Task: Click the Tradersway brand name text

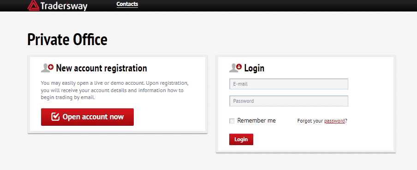Action: pyautogui.click(x=64, y=6)
